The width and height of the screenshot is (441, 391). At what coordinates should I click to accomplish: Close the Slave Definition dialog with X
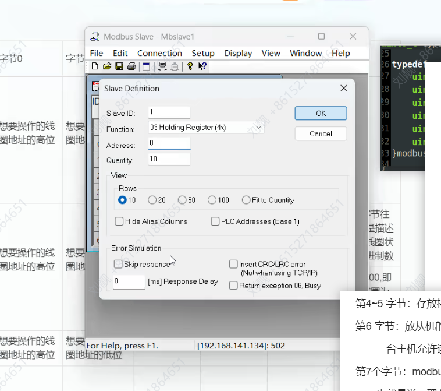[x=344, y=89]
